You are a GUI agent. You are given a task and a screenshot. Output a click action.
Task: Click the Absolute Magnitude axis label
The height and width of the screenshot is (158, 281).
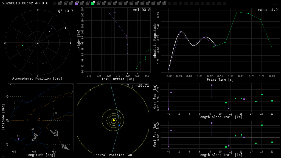click(x=155, y=41)
